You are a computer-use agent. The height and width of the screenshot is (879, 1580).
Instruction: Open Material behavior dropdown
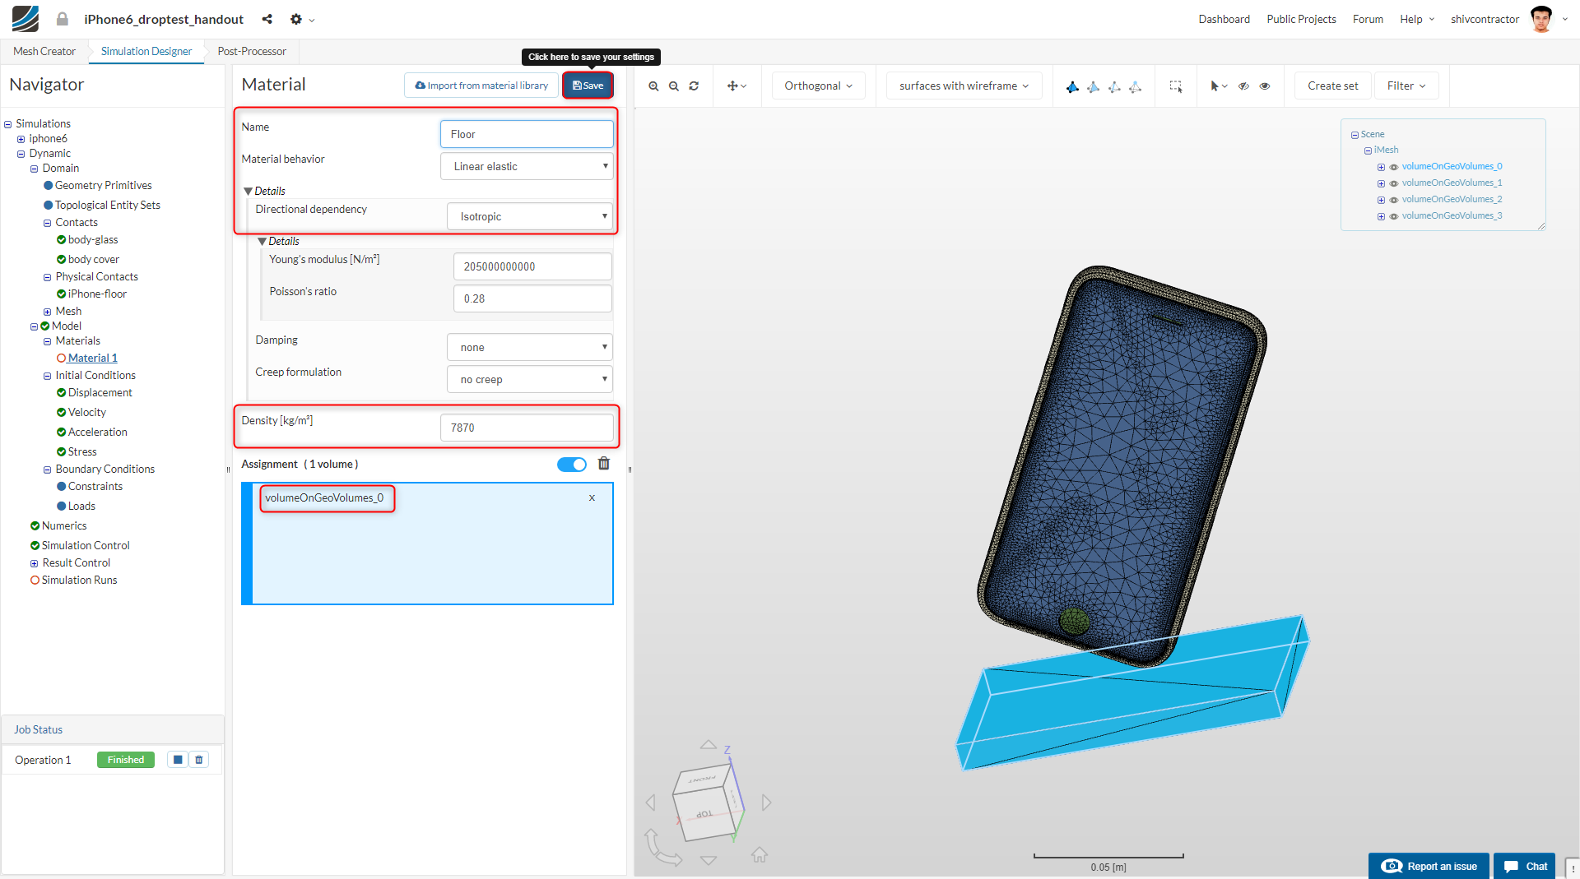pyautogui.click(x=527, y=166)
